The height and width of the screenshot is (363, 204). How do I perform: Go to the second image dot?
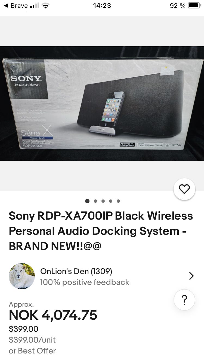(x=95, y=201)
